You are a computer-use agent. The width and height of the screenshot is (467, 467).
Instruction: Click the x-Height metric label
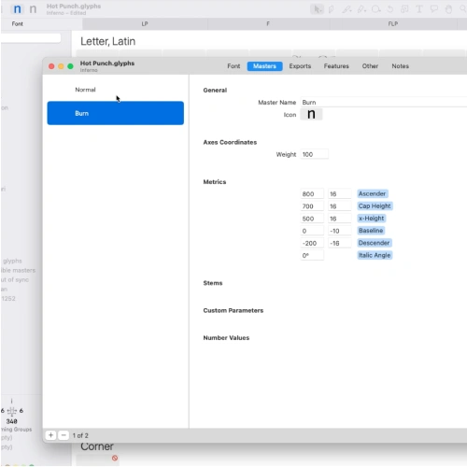pyautogui.click(x=371, y=219)
